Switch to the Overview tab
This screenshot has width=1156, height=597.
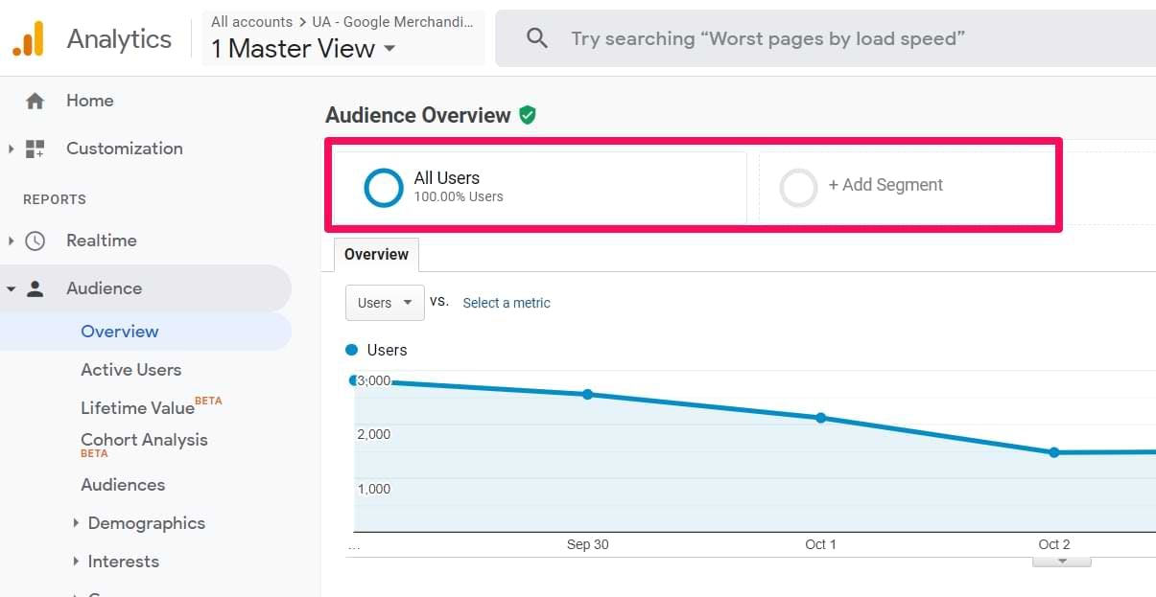click(375, 254)
